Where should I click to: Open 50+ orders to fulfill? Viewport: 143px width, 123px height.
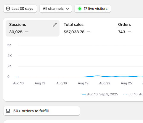(x=42, y=111)
